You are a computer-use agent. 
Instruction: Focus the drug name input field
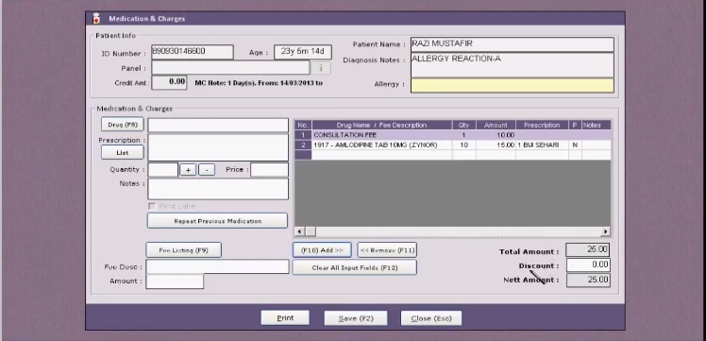(x=218, y=126)
